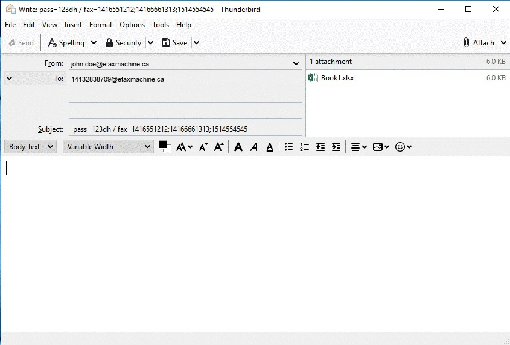
Task: Open the File menu
Action: tap(10, 25)
